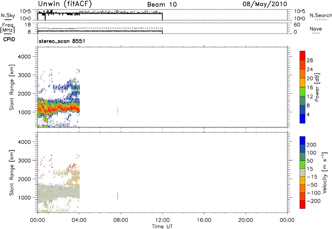Select the '60' tick on the Nave axis

[x=297, y=25]
